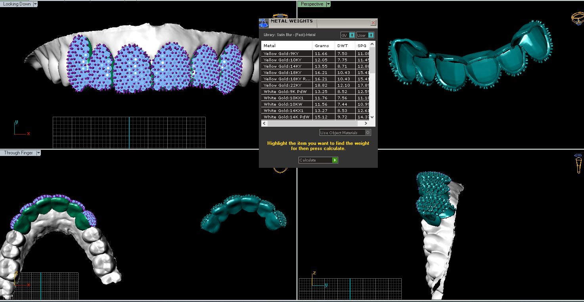Click the horizontal scrollbar in metal list
Viewport: 584px width, 302px height.
click(316, 123)
